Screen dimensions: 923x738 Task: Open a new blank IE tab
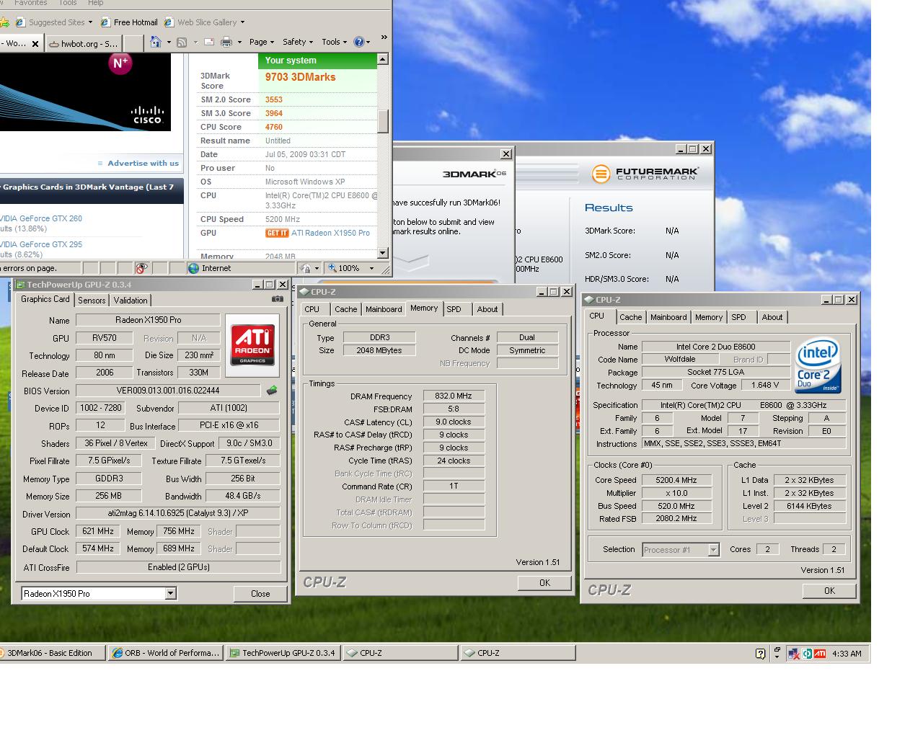coord(133,44)
